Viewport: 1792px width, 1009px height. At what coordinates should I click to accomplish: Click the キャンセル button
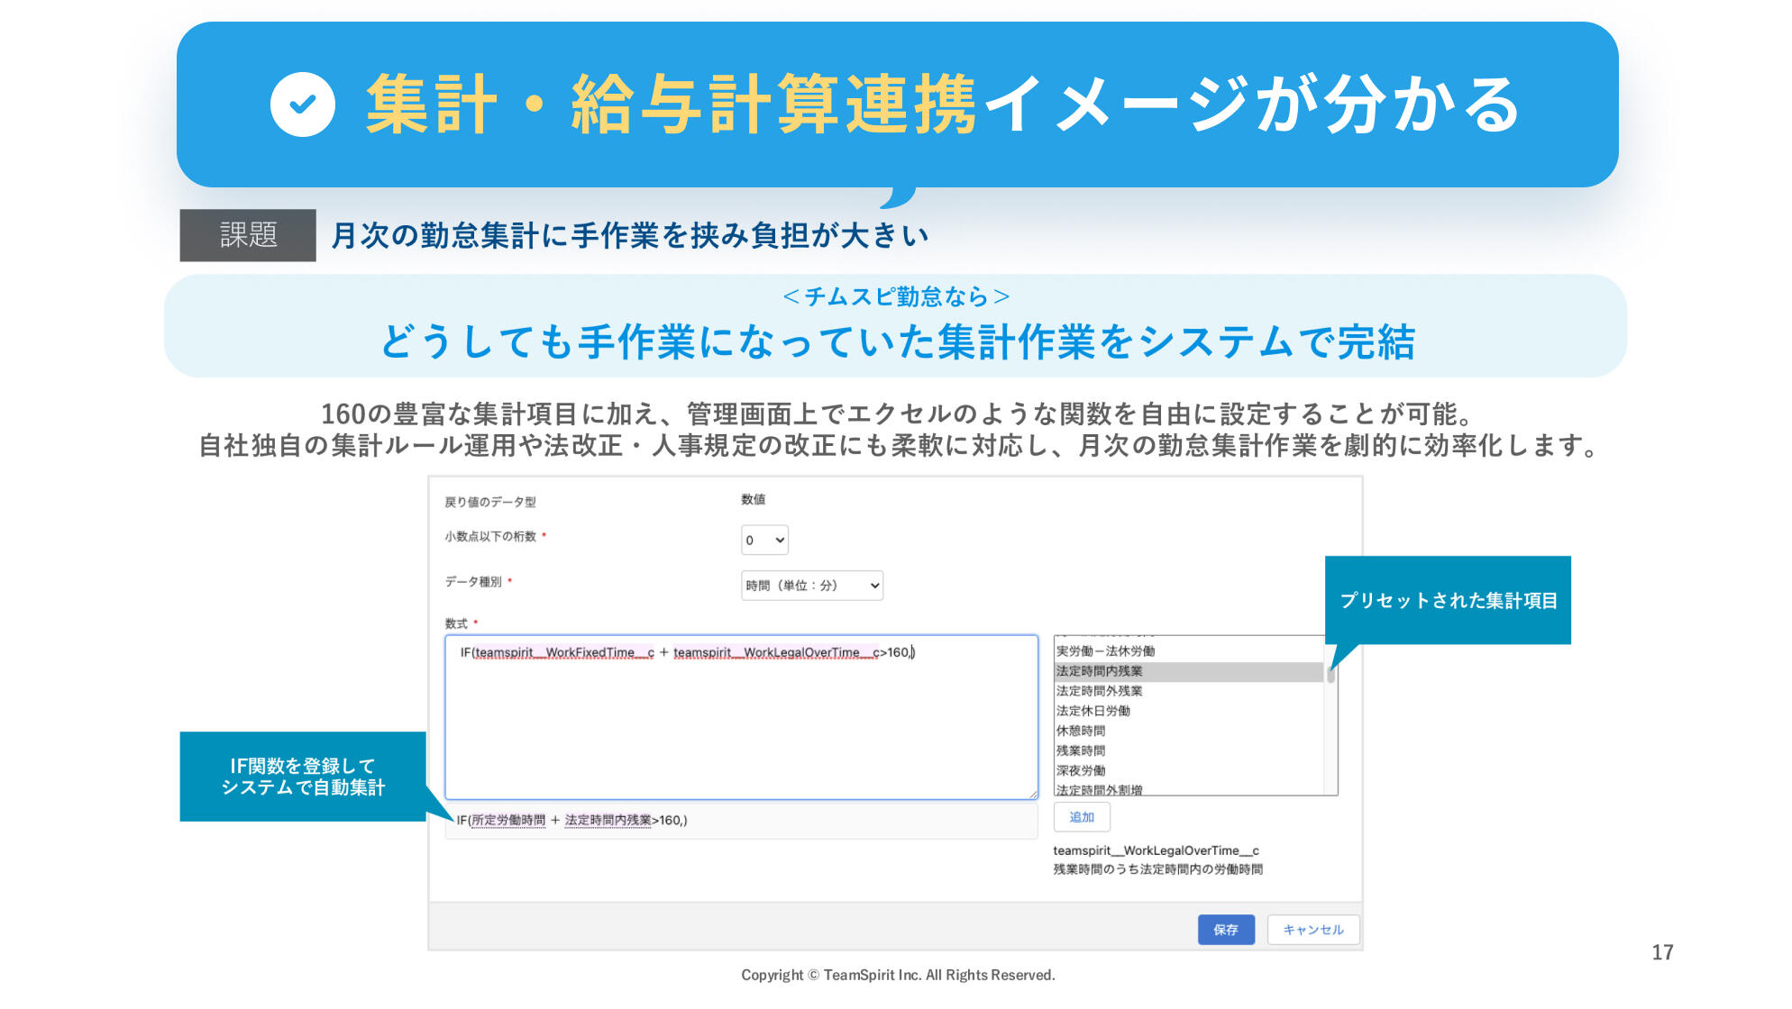point(1312,930)
